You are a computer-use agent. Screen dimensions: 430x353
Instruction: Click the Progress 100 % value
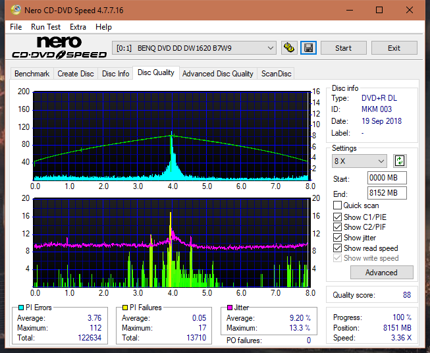[x=402, y=317]
